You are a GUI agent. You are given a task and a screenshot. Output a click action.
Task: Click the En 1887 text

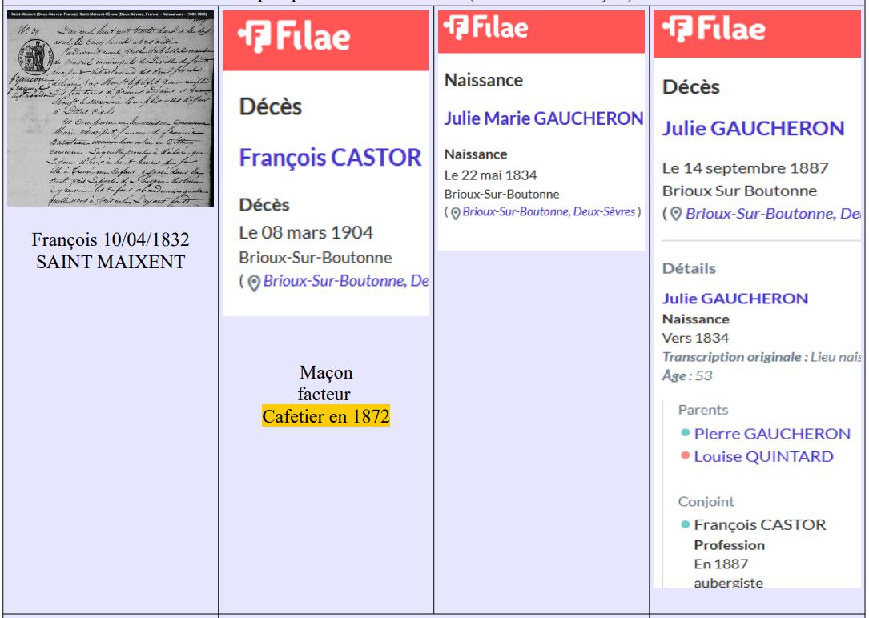(x=721, y=564)
